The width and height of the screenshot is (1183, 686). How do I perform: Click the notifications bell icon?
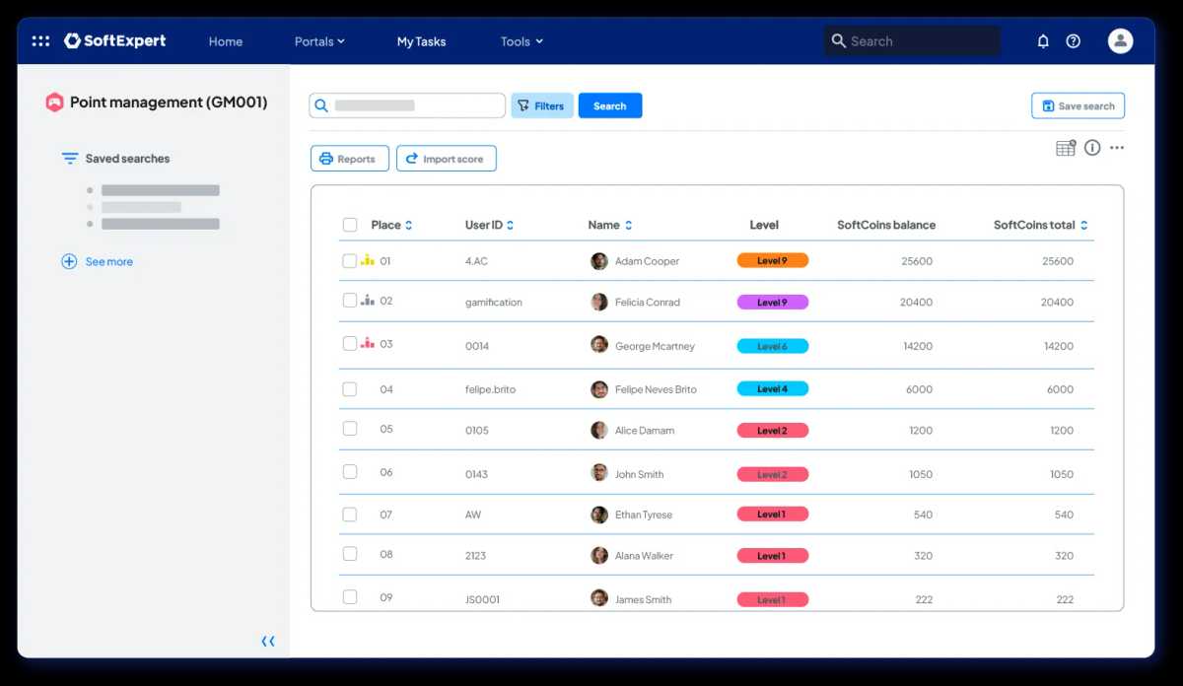[x=1043, y=41]
